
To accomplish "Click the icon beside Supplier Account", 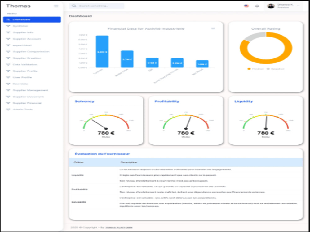I will click(8, 39).
